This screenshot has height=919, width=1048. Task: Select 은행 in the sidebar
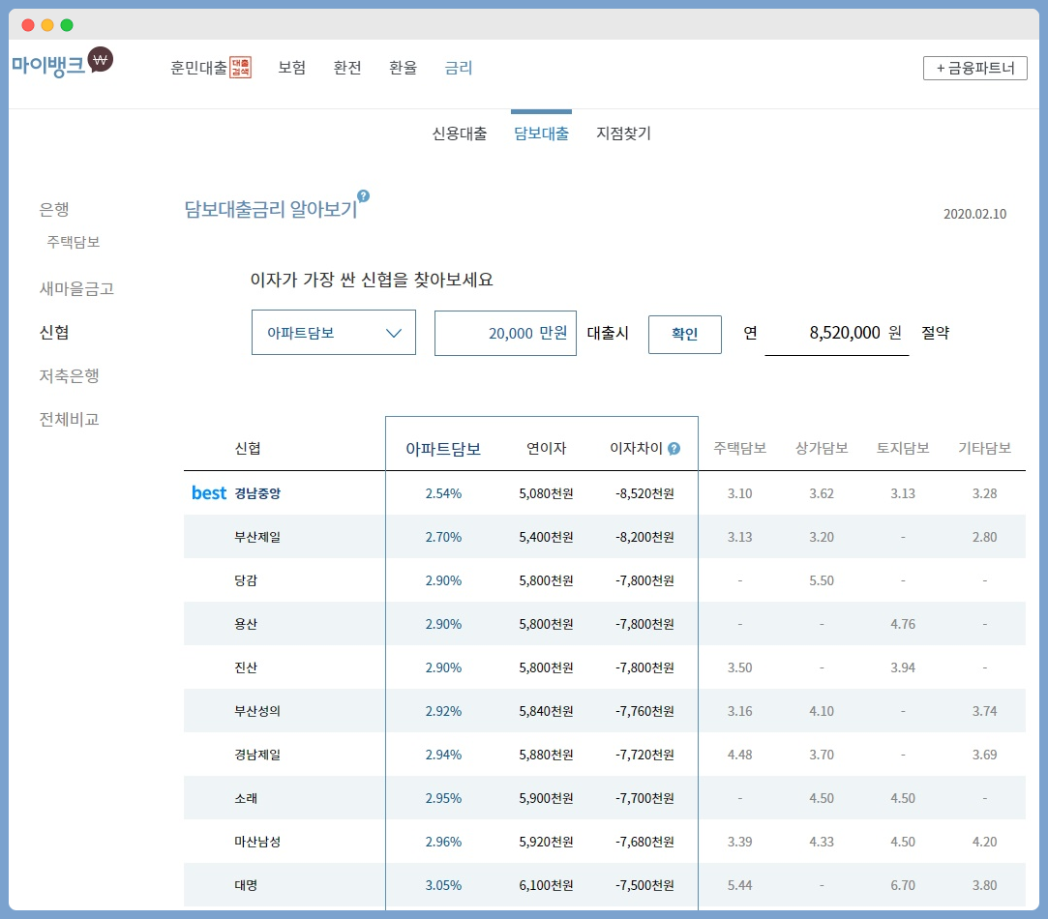click(54, 209)
